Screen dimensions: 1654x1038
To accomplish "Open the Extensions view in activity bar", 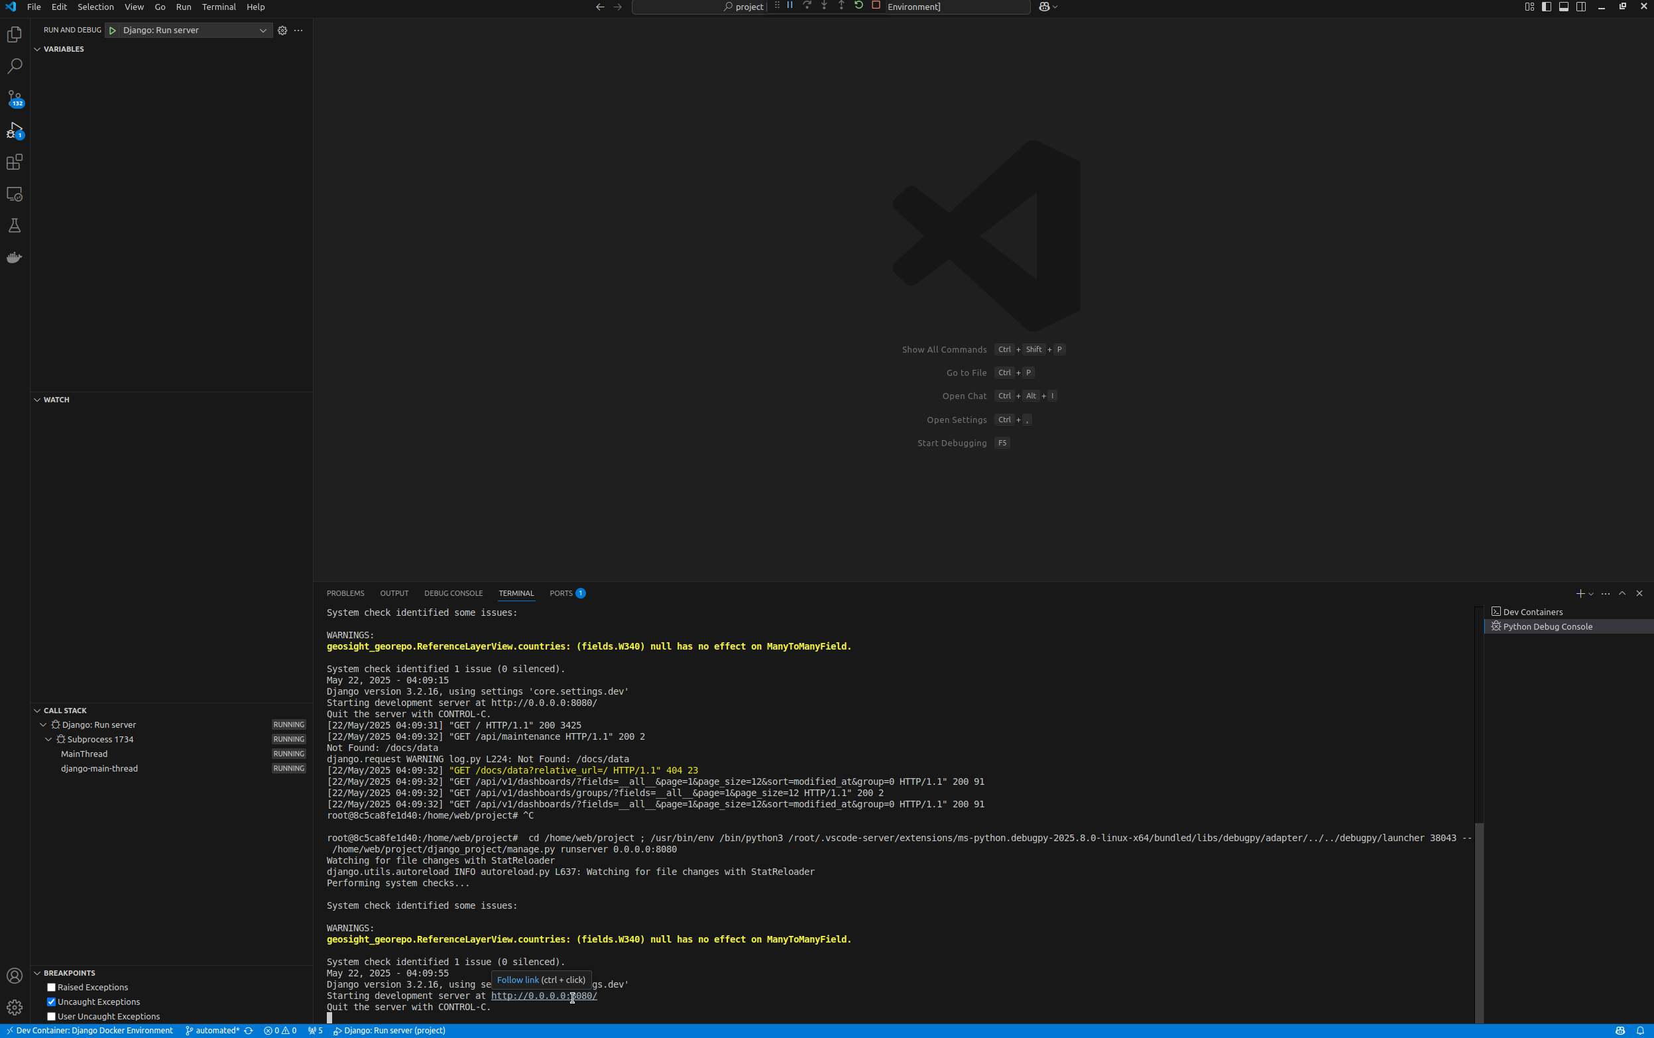I will click(x=15, y=162).
